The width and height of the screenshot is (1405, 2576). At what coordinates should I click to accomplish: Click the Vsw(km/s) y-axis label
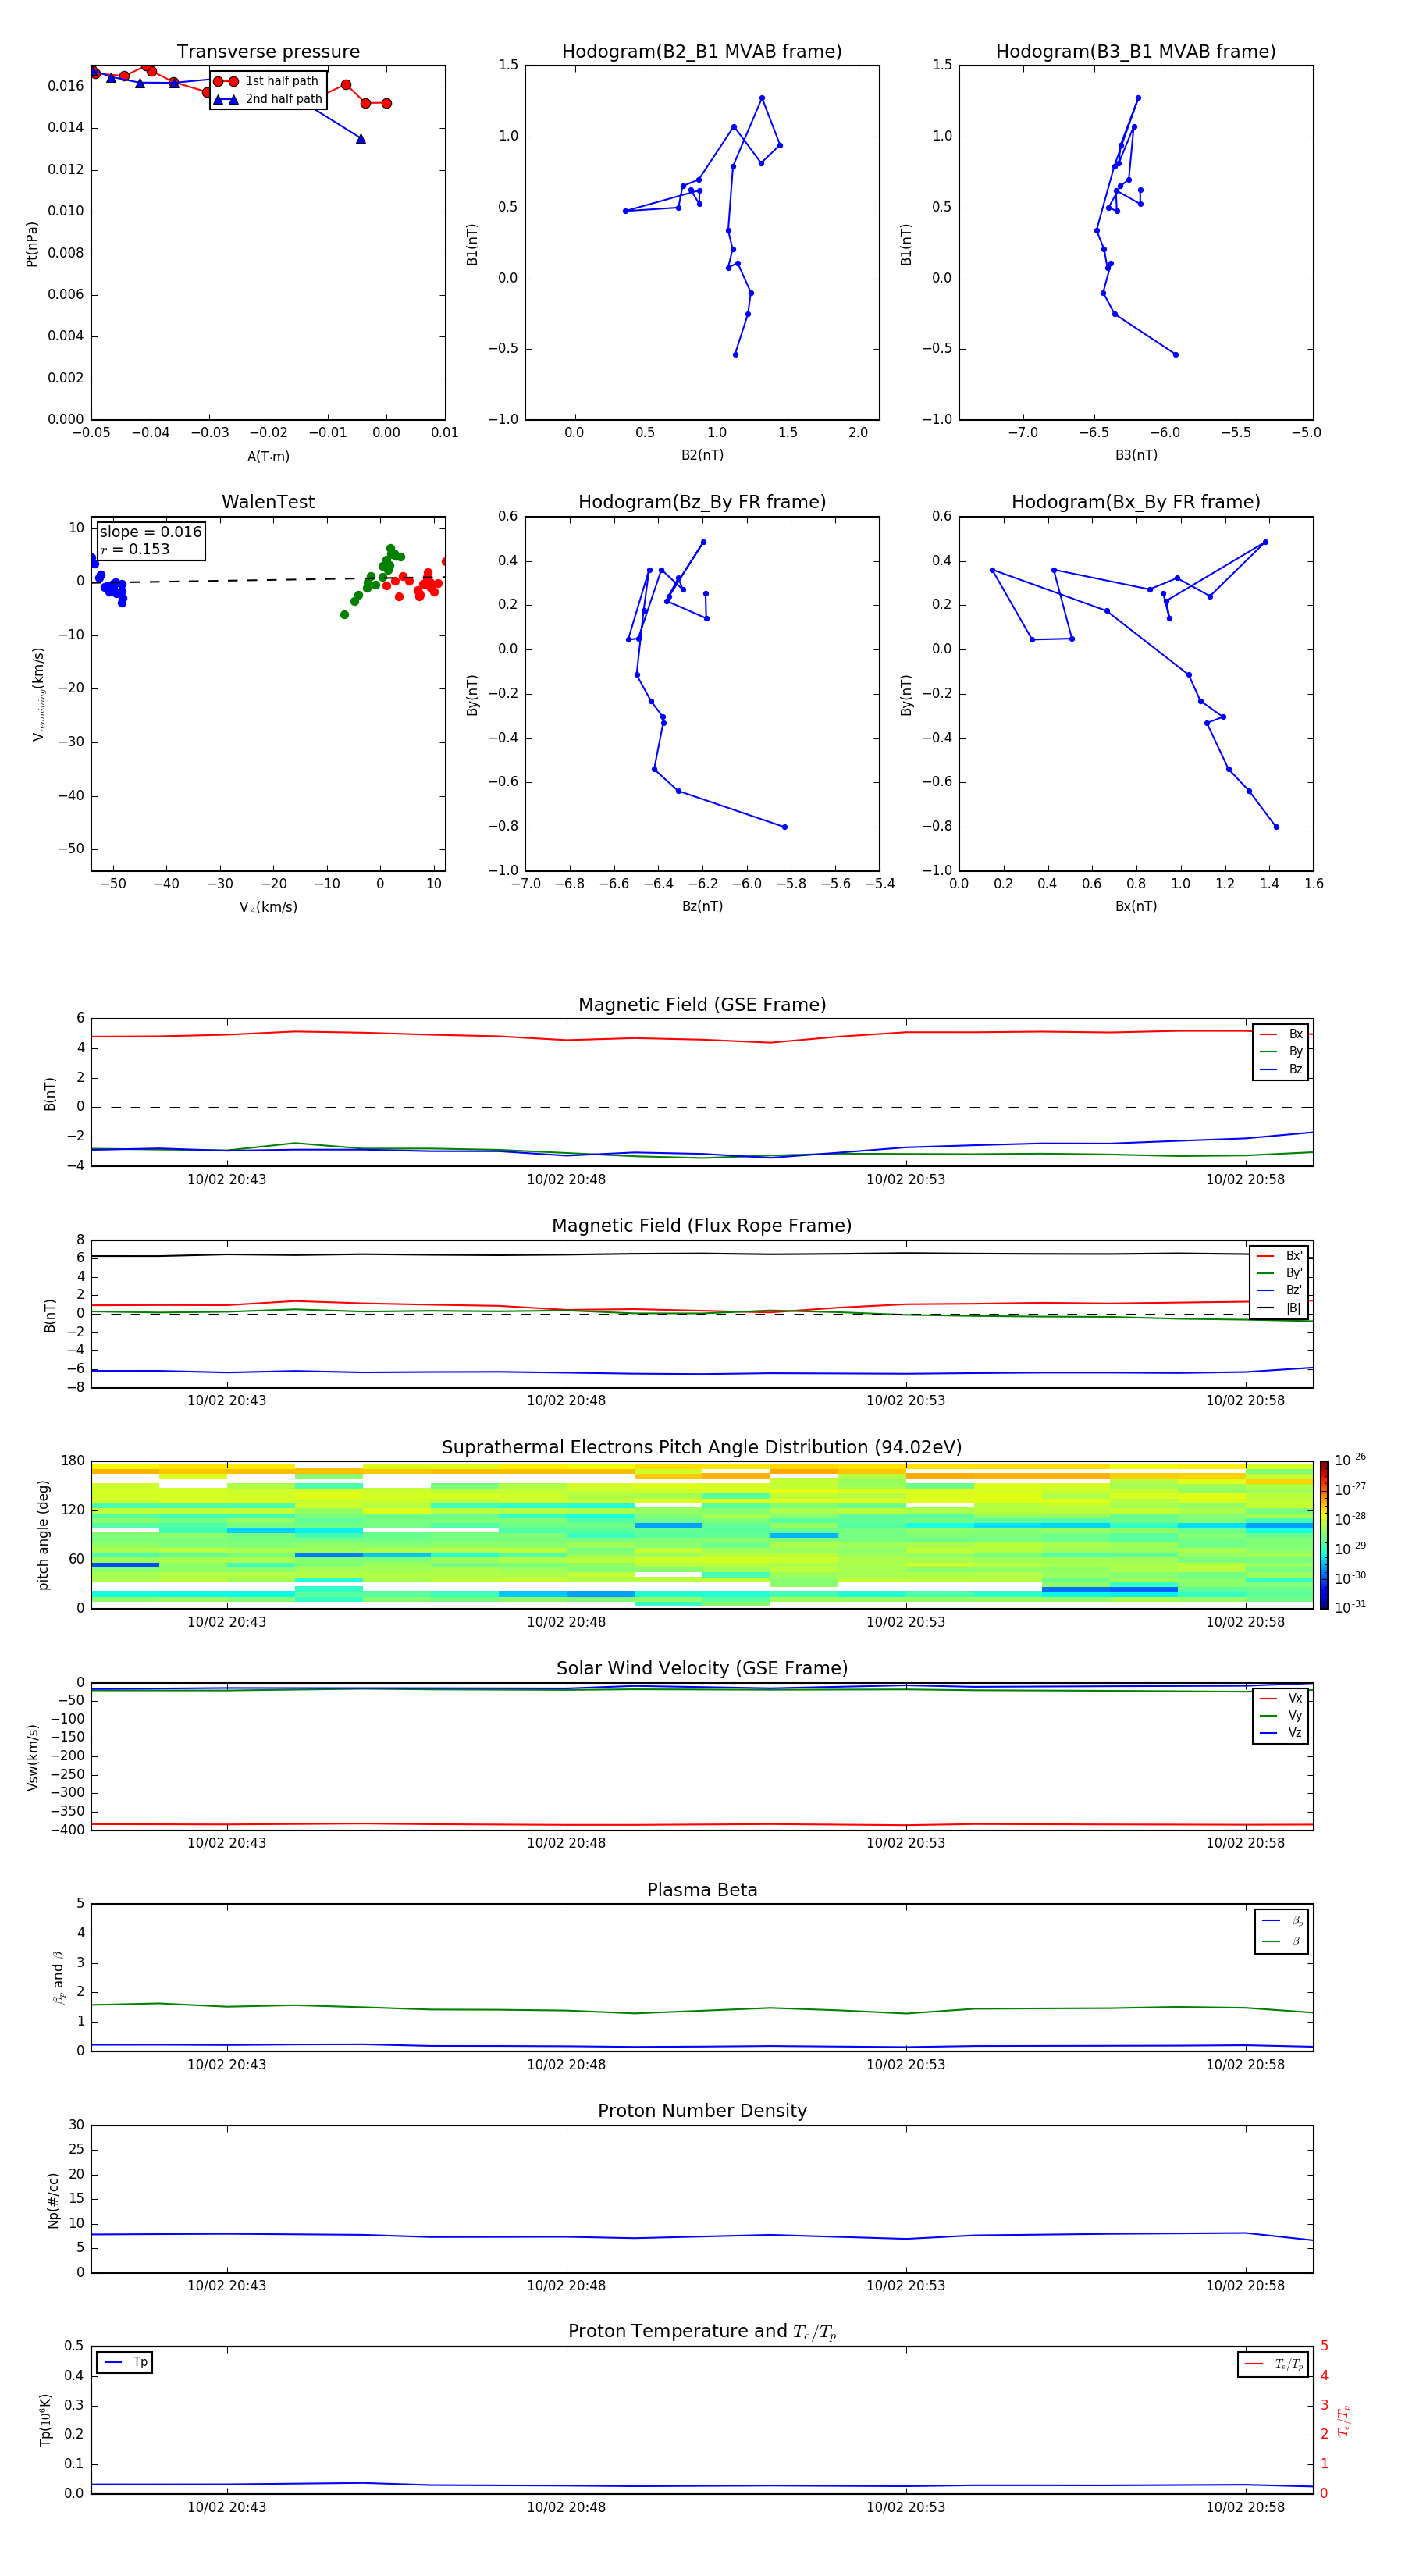pyautogui.click(x=33, y=1757)
